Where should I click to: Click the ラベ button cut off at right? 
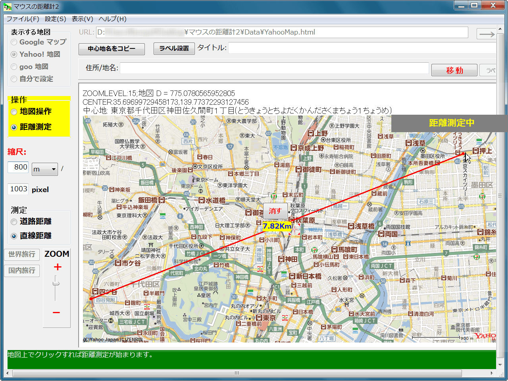click(488, 70)
